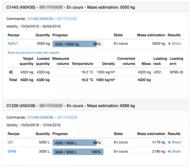The height and width of the screenshot is (168, 191).
Task: Click the arrow icon in GO row
Action: (x=169, y=142)
